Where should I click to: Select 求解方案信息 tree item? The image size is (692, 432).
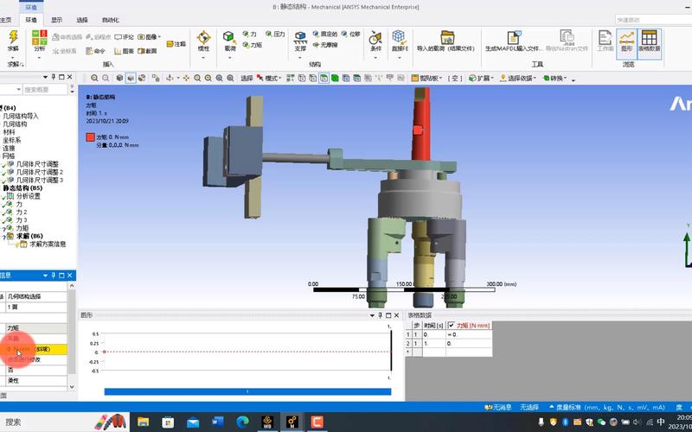(x=48, y=244)
